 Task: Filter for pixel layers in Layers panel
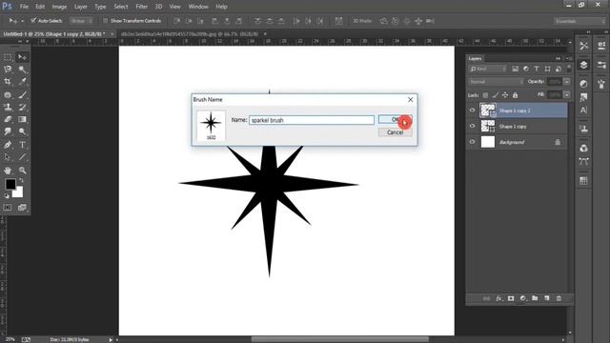[x=515, y=69]
